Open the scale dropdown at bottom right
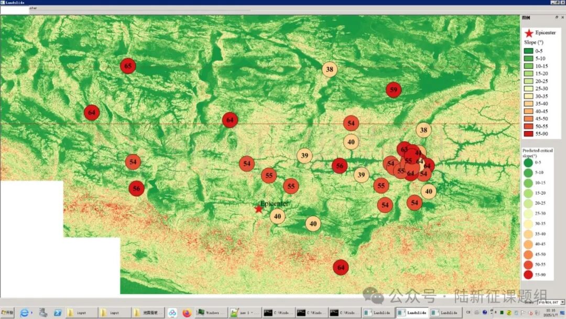Viewport: 566px width, 319px height. click(x=562, y=302)
